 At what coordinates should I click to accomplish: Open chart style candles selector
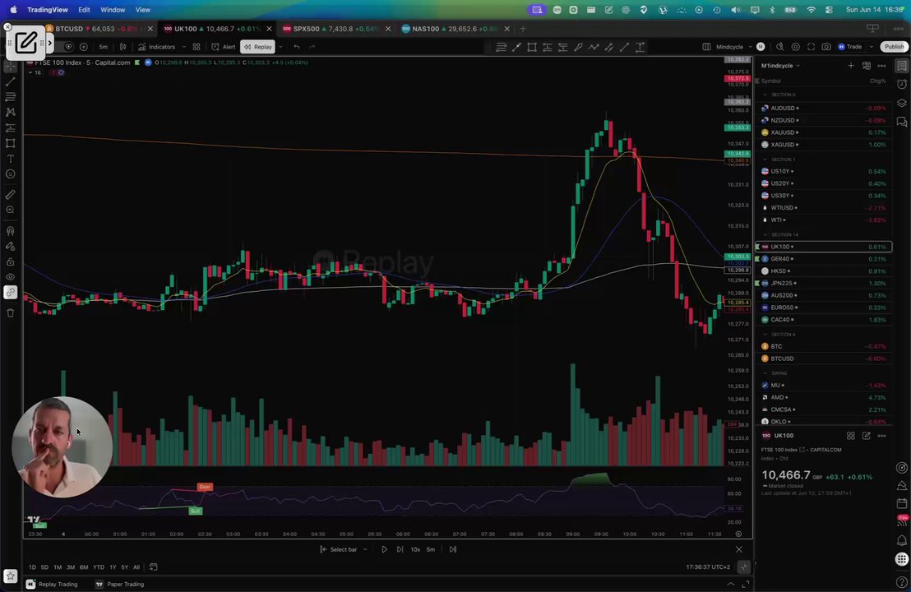click(x=123, y=47)
